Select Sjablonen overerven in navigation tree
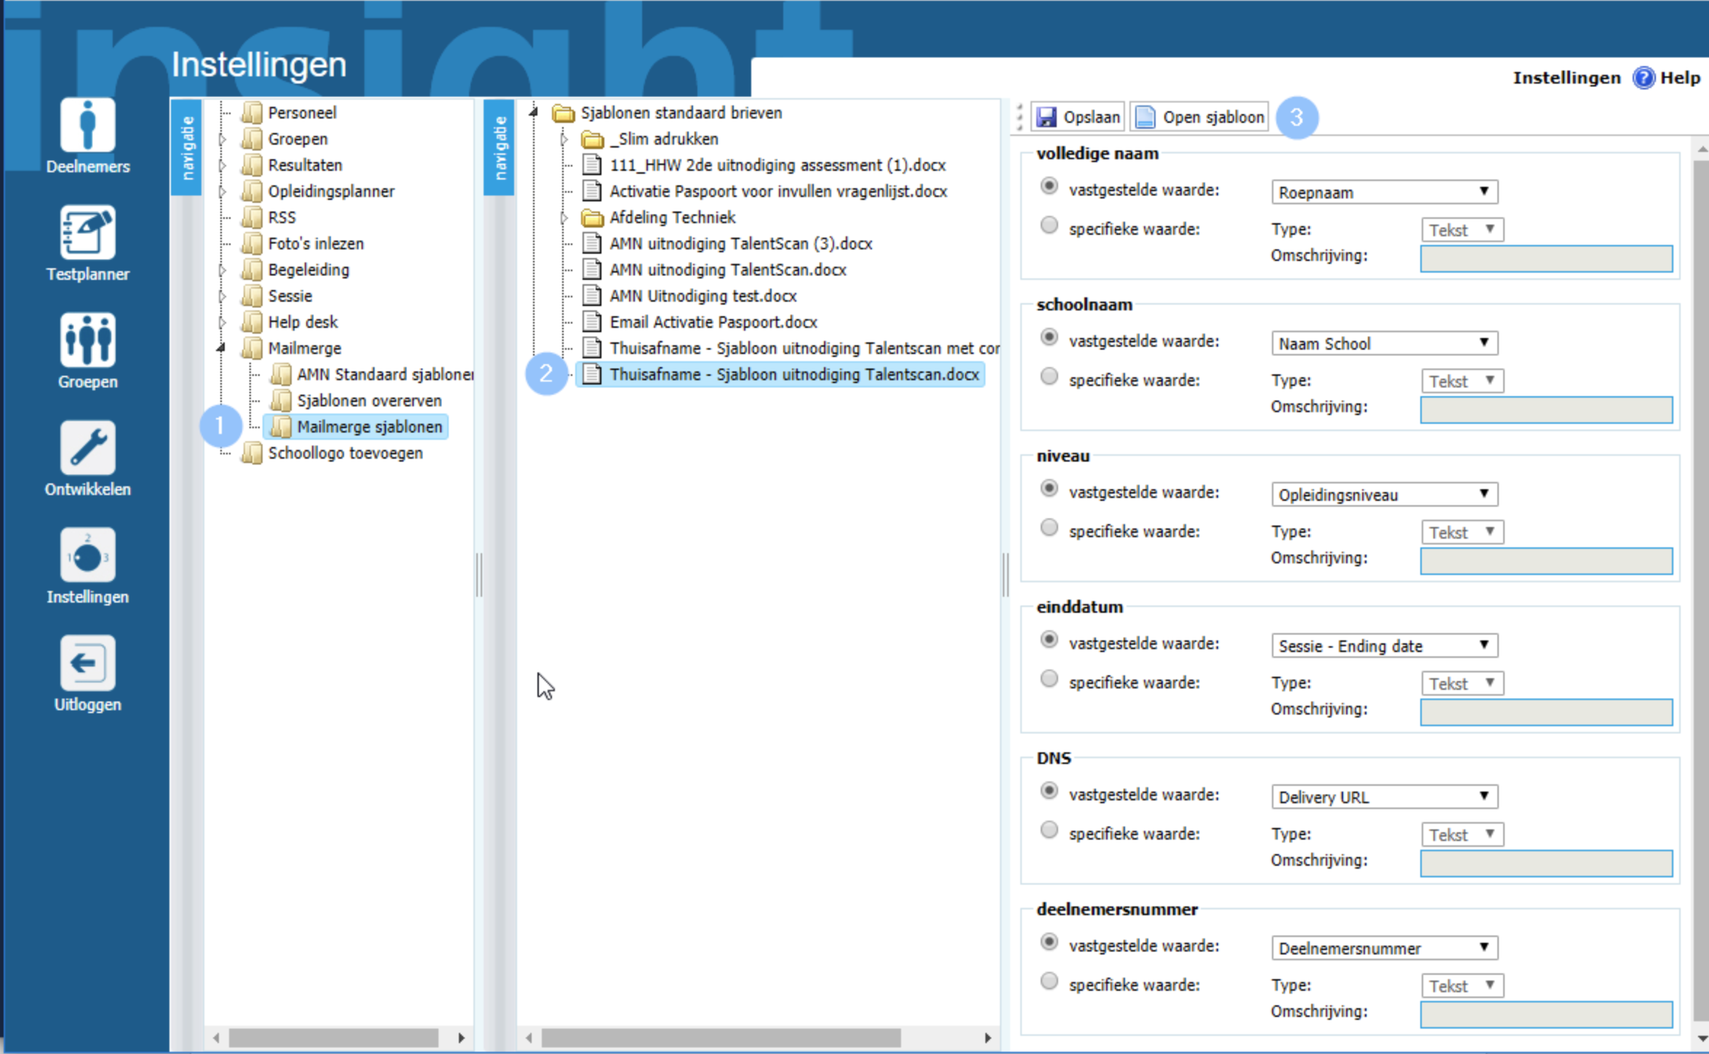This screenshot has height=1054, width=1709. tap(369, 401)
